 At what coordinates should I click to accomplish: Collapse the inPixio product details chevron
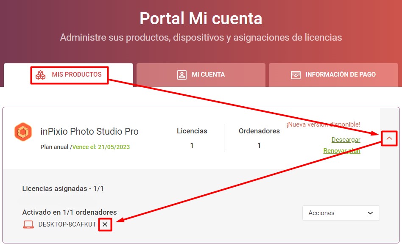click(389, 138)
